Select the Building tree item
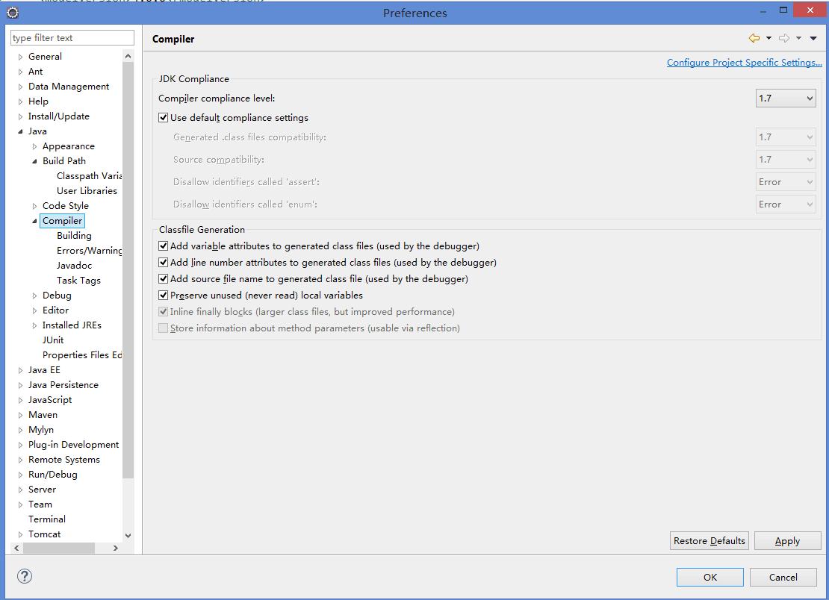 [74, 236]
